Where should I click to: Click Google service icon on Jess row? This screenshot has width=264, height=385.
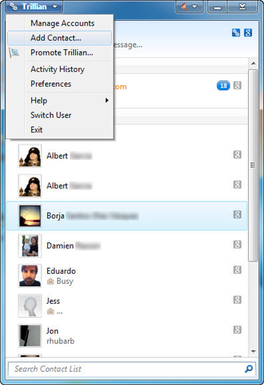tap(237, 300)
